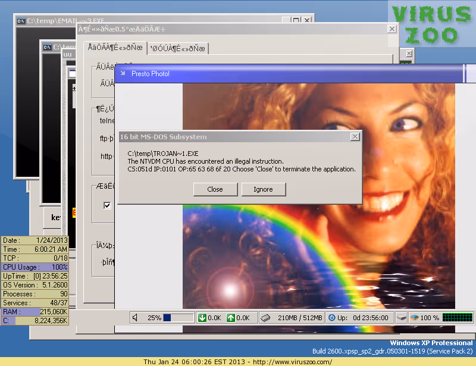Click the blue cube 100 % icon
Viewport: 476px width, 366px height.
414,318
